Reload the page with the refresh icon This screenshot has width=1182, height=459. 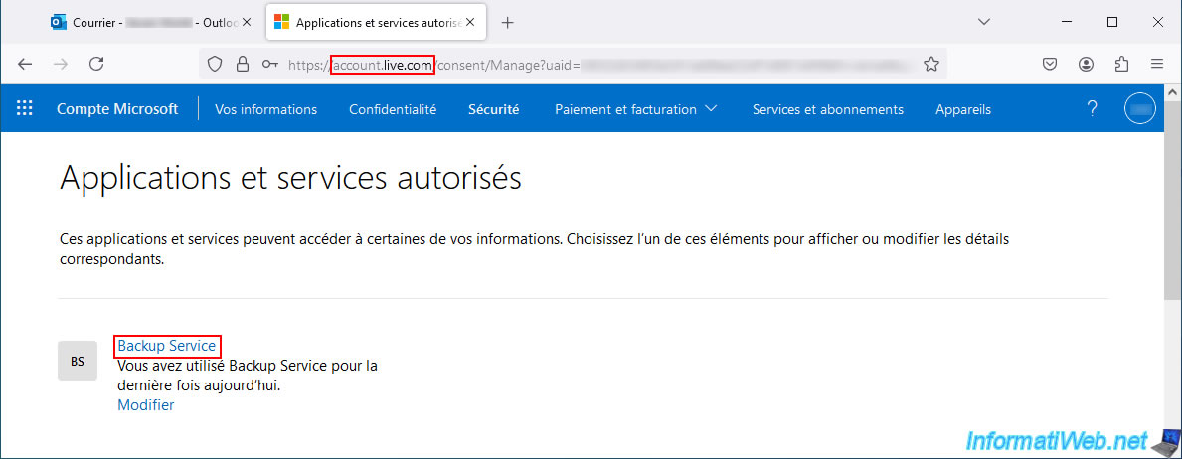(96, 64)
